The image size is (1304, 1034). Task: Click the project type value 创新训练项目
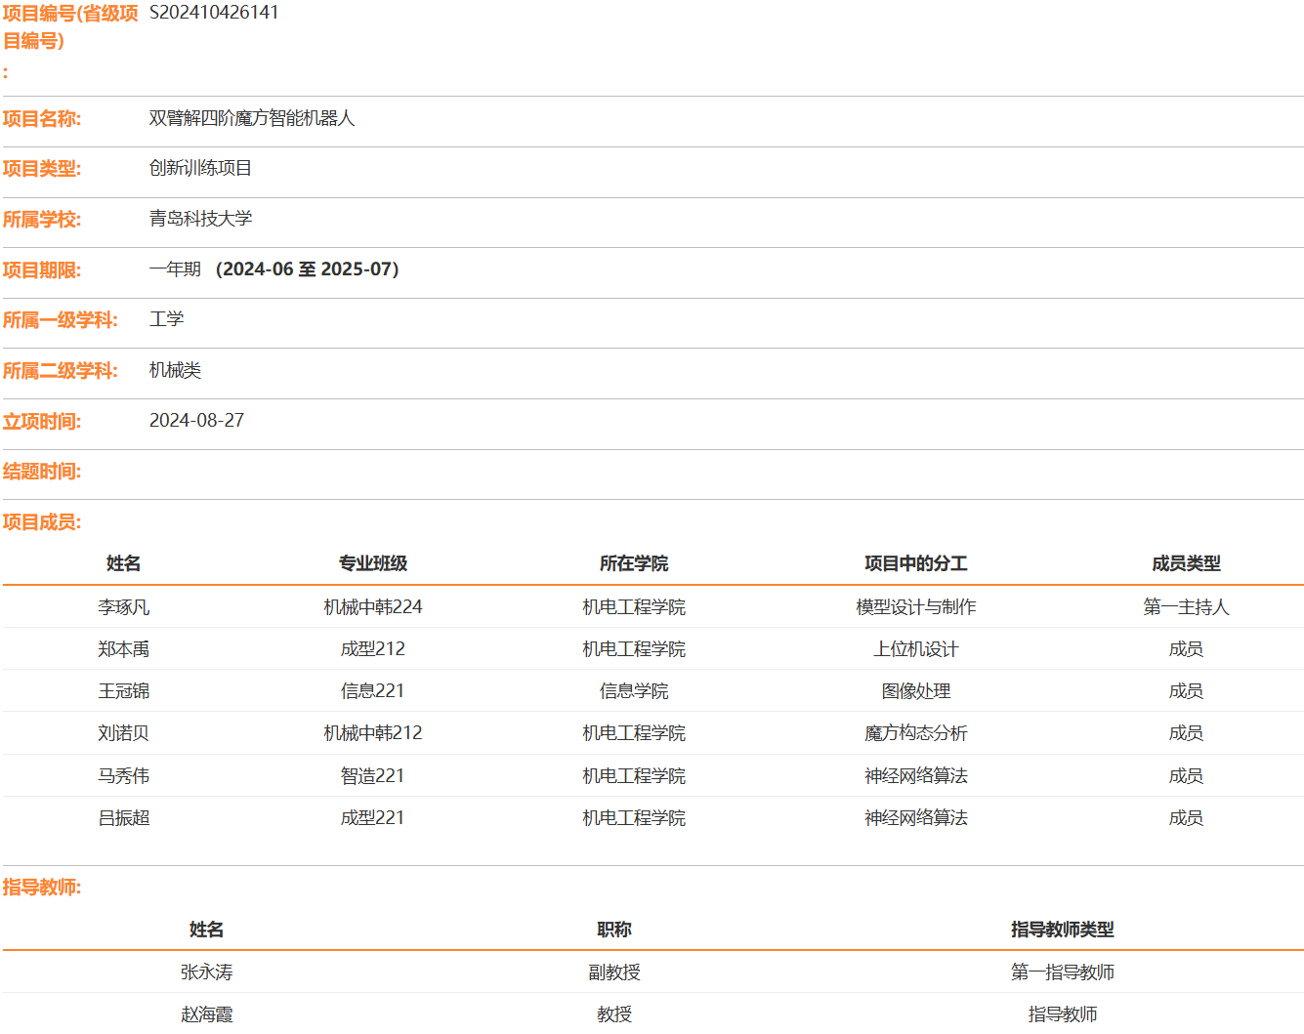(200, 168)
